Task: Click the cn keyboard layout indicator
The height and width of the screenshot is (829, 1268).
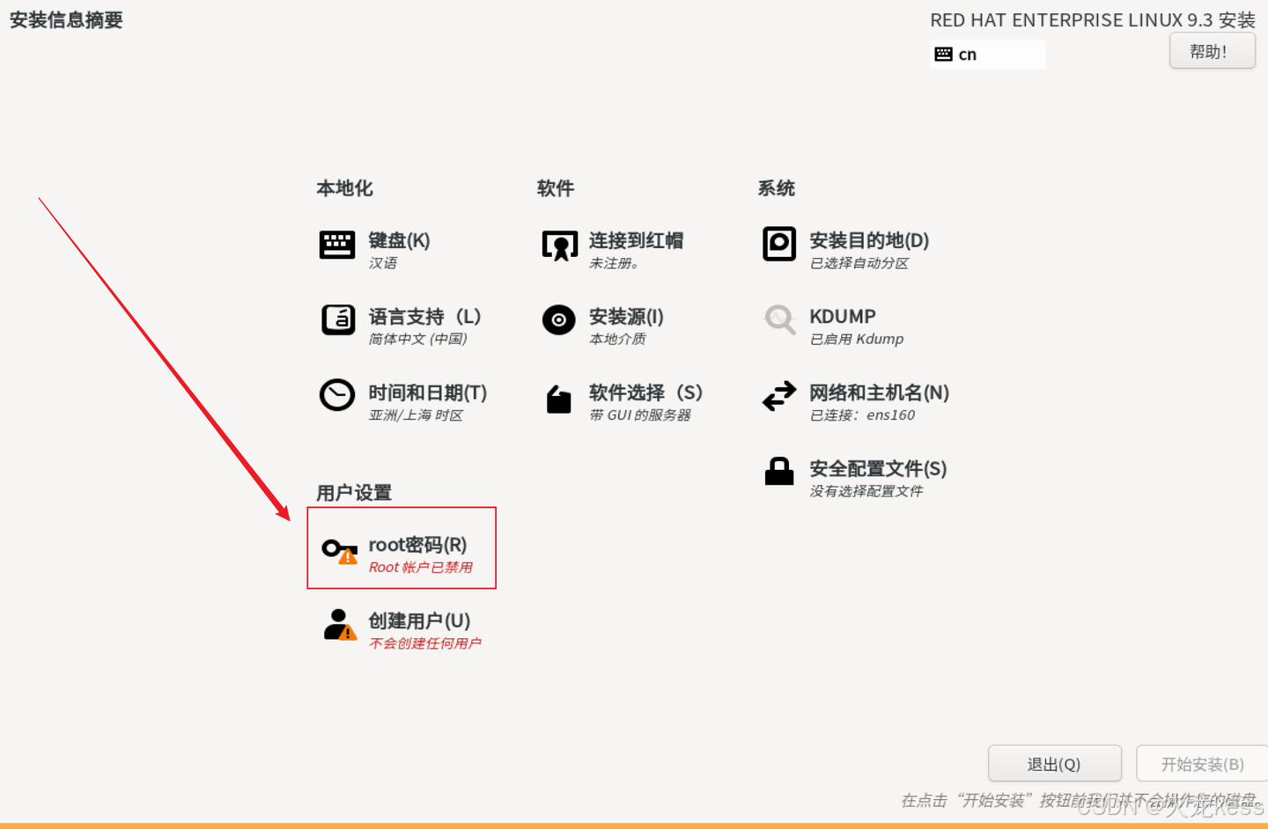Action: [x=987, y=55]
